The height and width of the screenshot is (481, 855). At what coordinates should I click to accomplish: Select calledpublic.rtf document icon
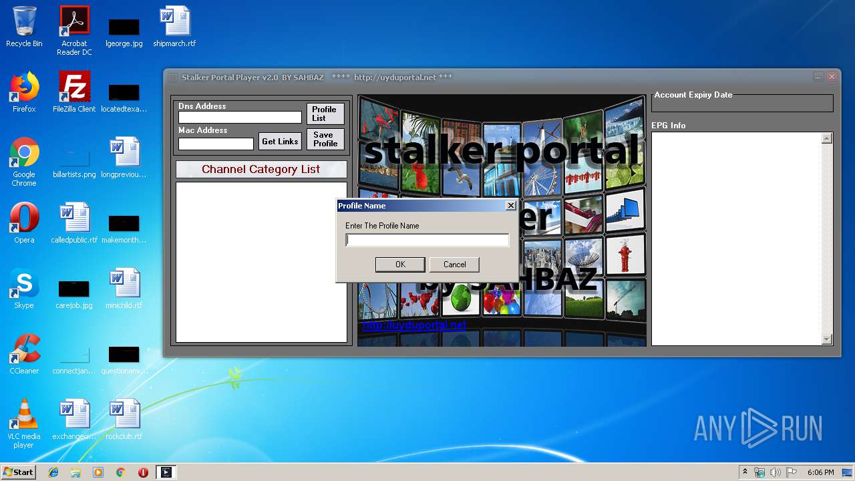[74, 223]
